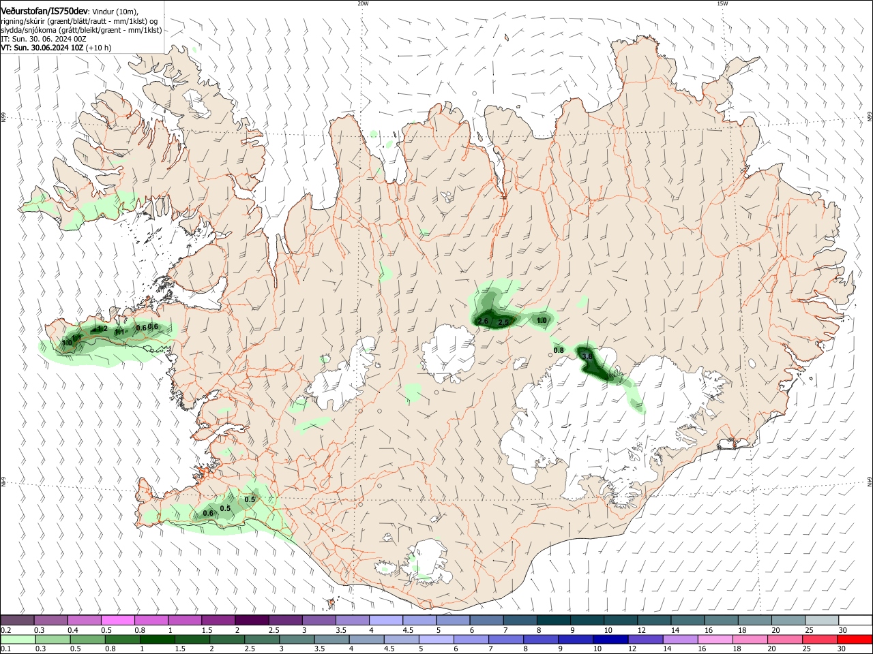The height and width of the screenshot is (654, 873).
Task: Click the 2.5 precipitation value on the map
Action: (x=504, y=322)
